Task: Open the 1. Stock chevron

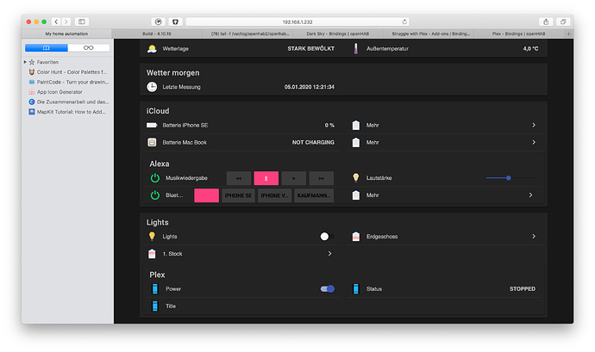Action: click(329, 254)
